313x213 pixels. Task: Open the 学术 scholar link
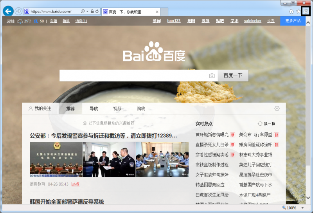click(x=234, y=21)
